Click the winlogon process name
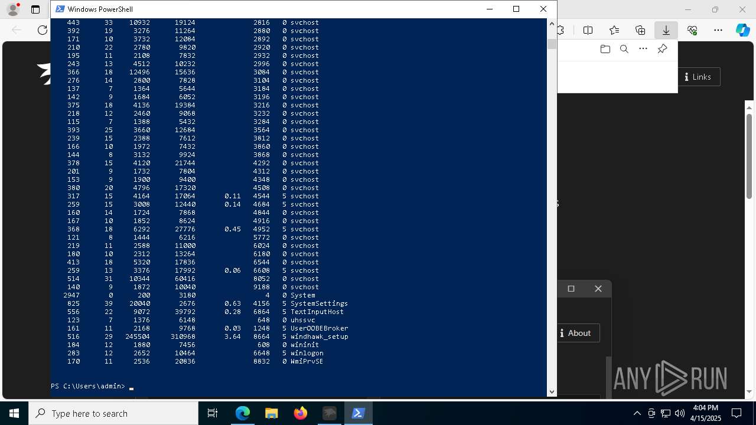Viewport: 756px width, 425px height. tap(307, 353)
